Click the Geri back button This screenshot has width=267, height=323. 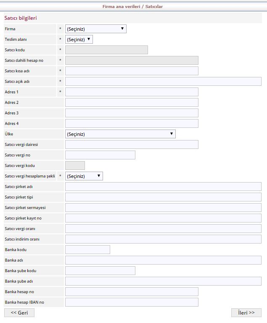[19, 313]
